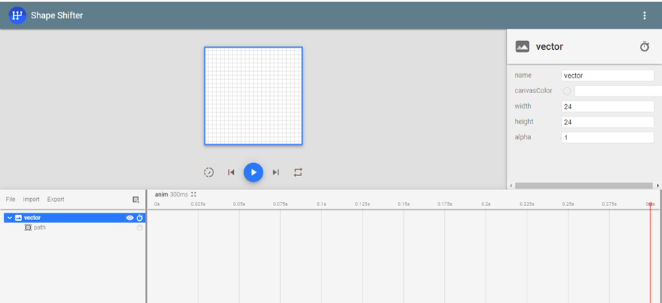Viewport: 662px width, 303px height.
Task: Click the 0.075s tick on timeline ruler
Action: (280, 204)
